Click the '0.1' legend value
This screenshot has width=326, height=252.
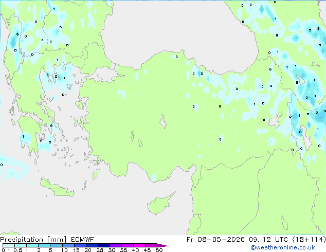tap(6, 250)
